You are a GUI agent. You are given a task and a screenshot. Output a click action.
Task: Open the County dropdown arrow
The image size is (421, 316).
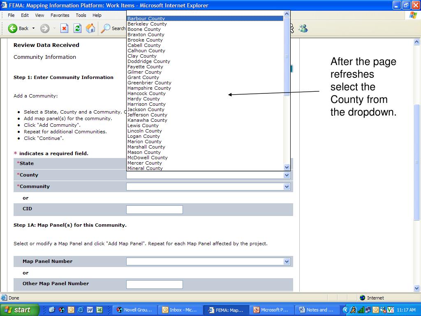(287, 175)
